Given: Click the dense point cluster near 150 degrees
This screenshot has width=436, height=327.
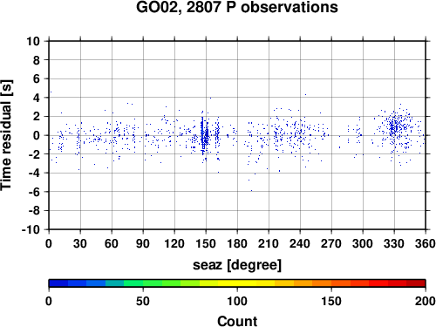Looking at the screenshot, I should pyautogui.click(x=205, y=134).
